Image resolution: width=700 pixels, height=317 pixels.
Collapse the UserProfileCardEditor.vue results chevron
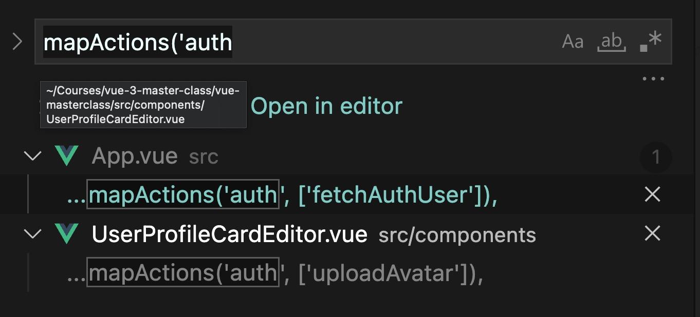click(x=33, y=234)
